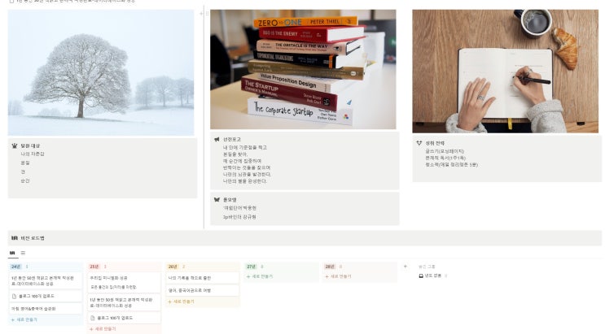
Task: Click the megaphone icon in the 선언포고 callout
Action: 217,140
